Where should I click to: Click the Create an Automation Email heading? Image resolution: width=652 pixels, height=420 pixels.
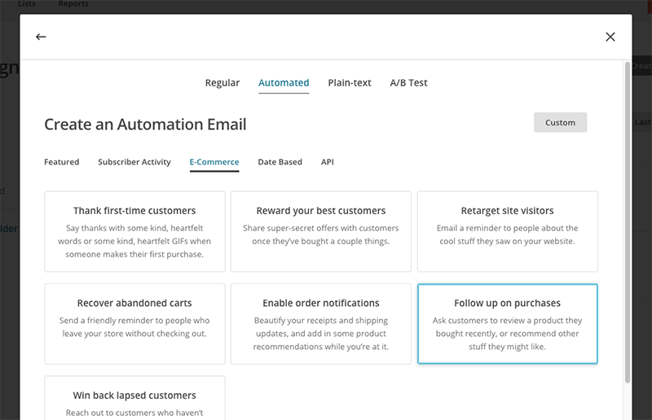(145, 125)
